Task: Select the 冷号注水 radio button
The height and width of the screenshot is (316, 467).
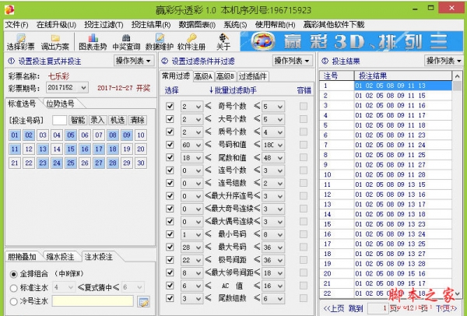Action: pos(13,301)
